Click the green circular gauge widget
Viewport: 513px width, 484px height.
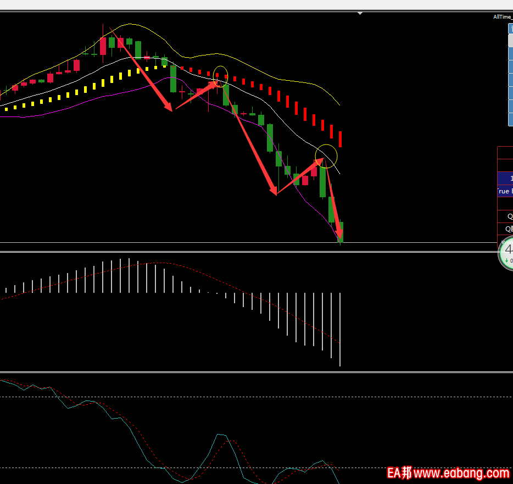pos(507,253)
